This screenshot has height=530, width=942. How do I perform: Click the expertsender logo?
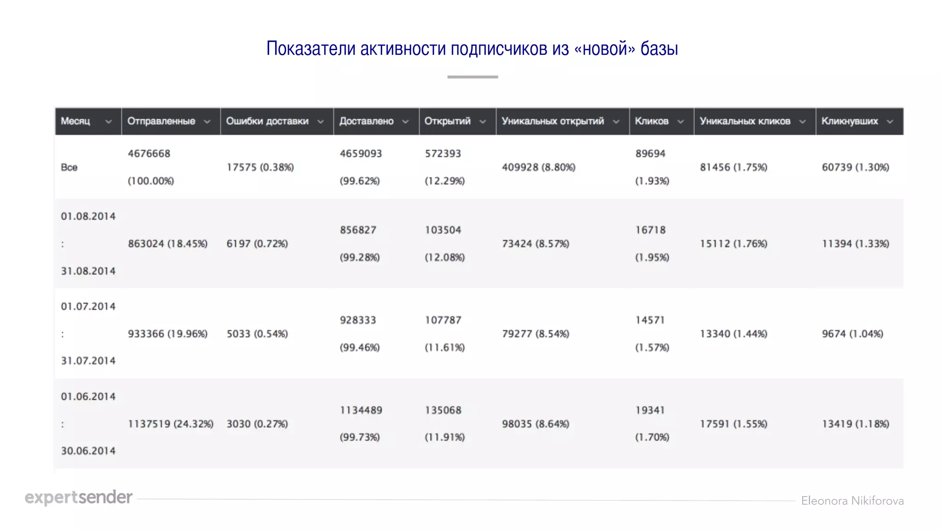79,498
